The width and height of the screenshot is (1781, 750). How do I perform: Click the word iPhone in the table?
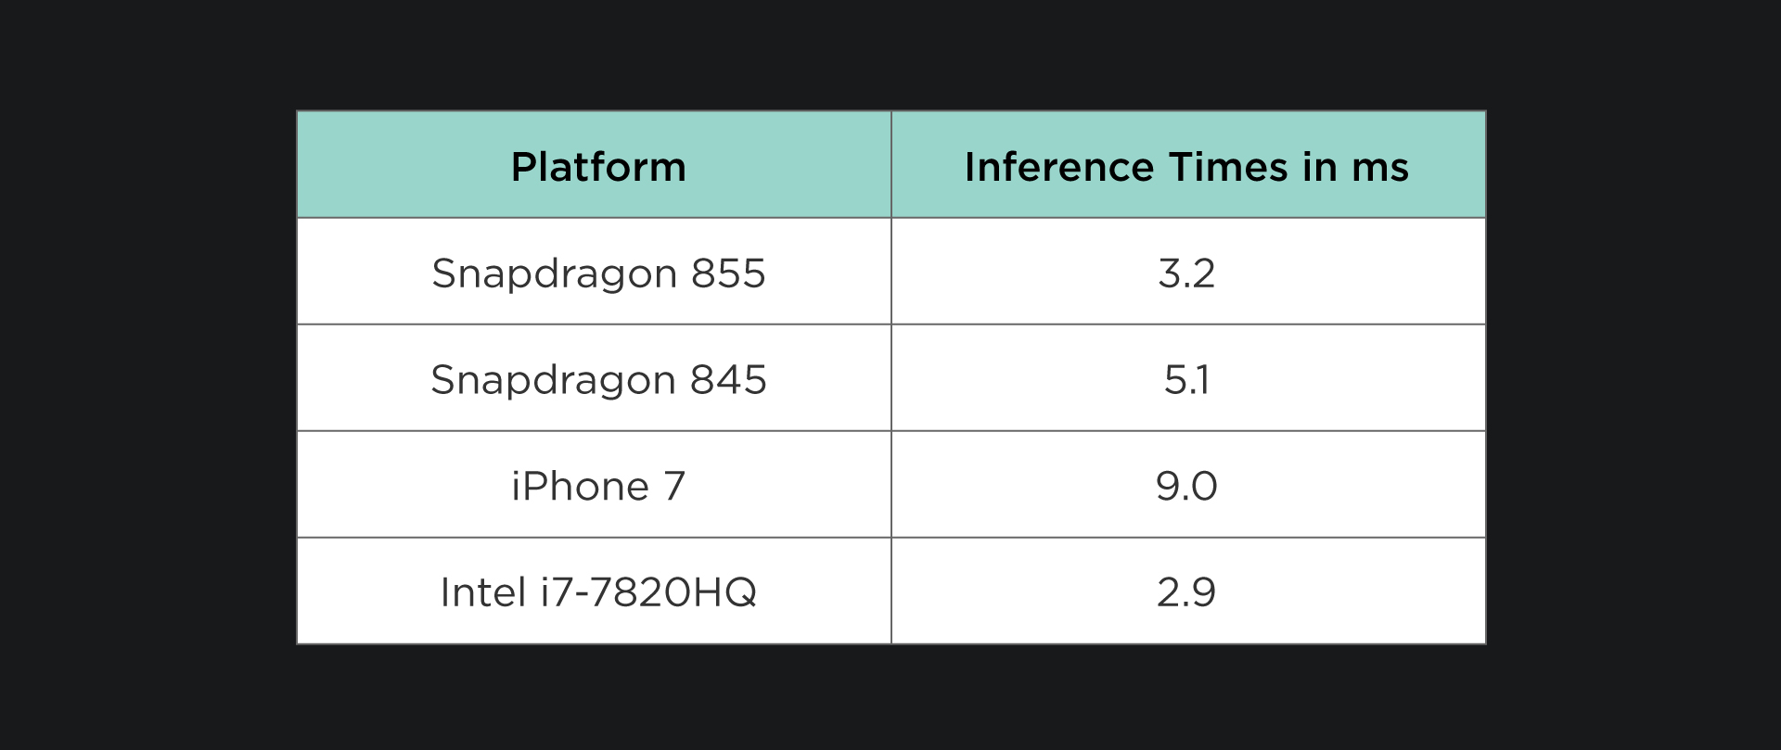coord(581,486)
